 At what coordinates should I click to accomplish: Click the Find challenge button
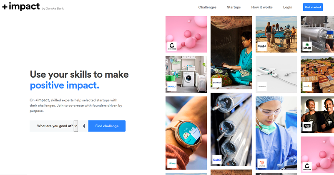107,126
